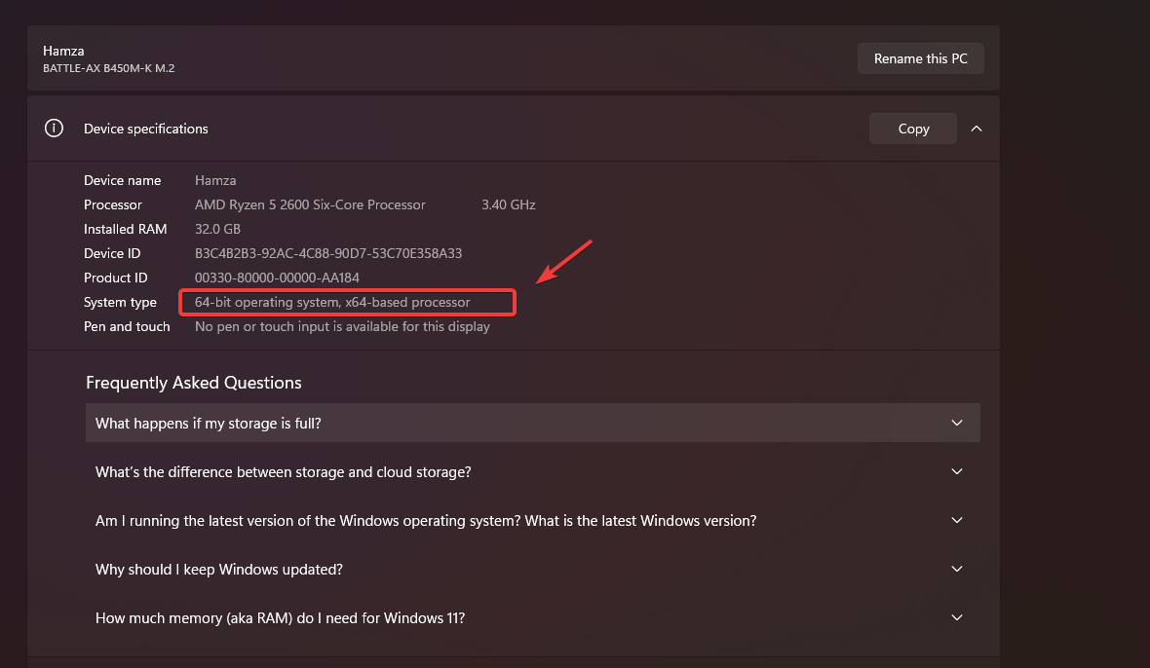Click the Device specifications header label
The image size is (1150, 668).
[146, 129]
